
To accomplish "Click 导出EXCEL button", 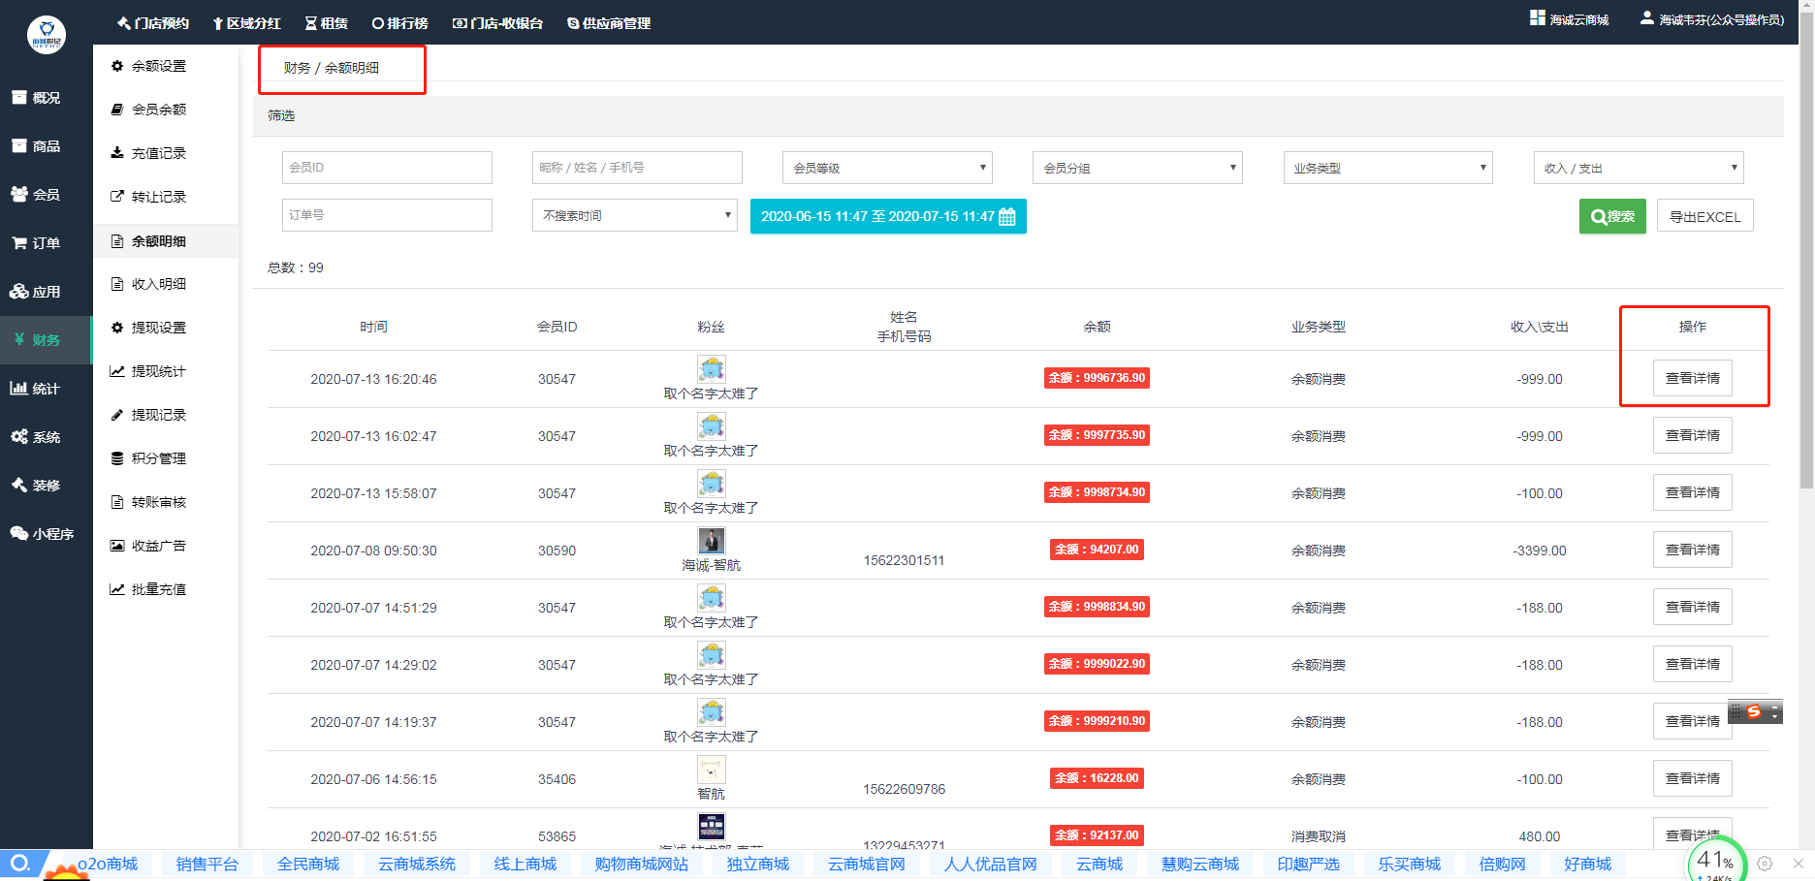I will pos(1705,216).
